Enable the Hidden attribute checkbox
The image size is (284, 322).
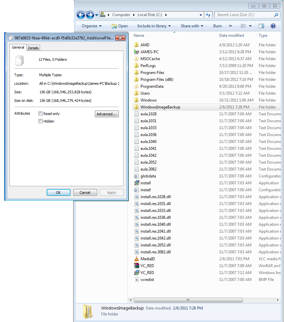point(41,121)
